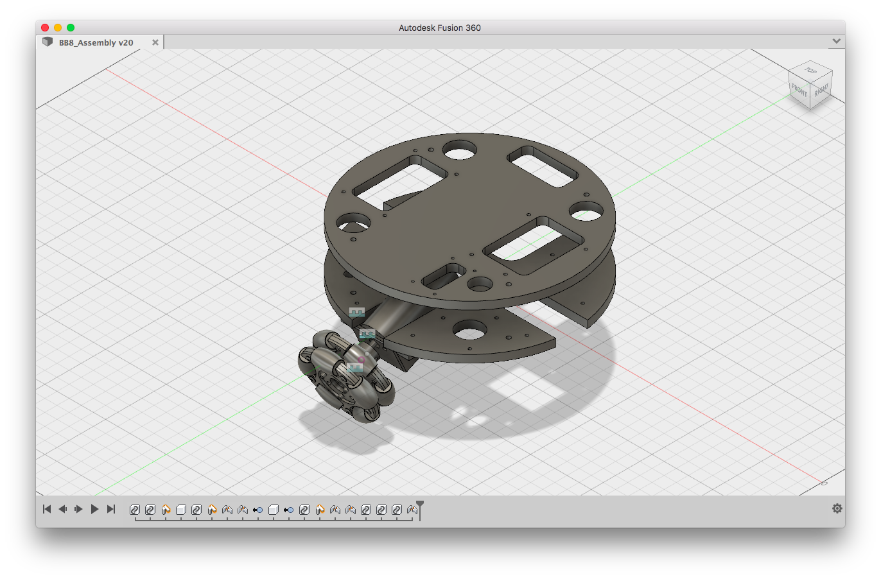Select the fourth joint icon in the timeline
The width and height of the screenshot is (881, 579).
point(351,510)
